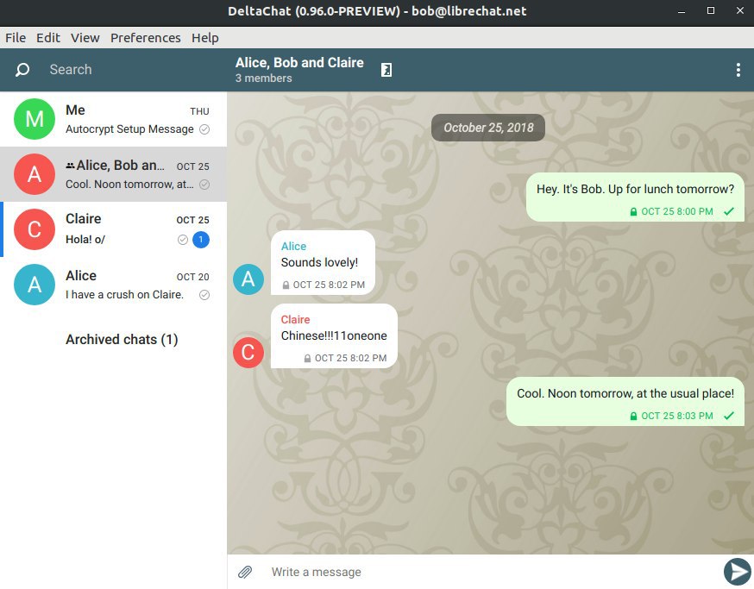Click red C avatar of Claire in chat list
The height and width of the screenshot is (589, 754).
[x=35, y=229]
